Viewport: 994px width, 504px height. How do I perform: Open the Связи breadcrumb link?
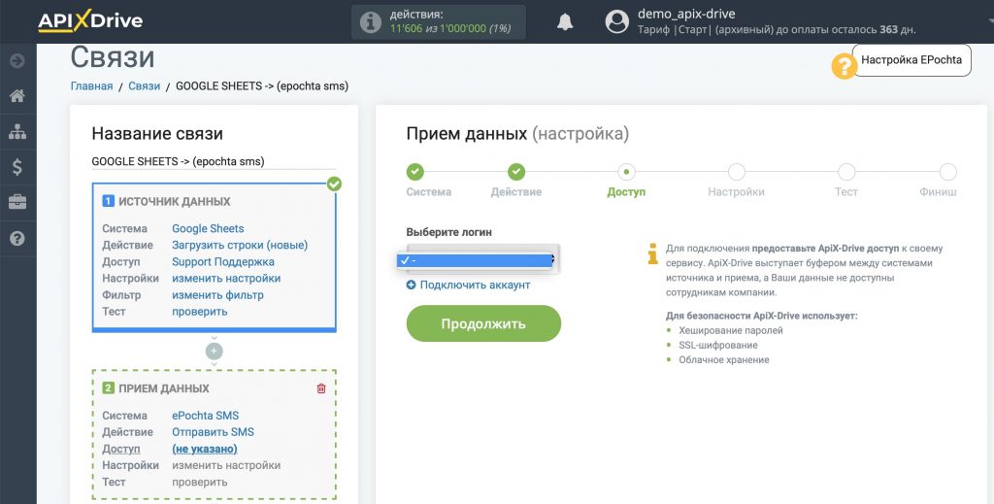point(144,86)
